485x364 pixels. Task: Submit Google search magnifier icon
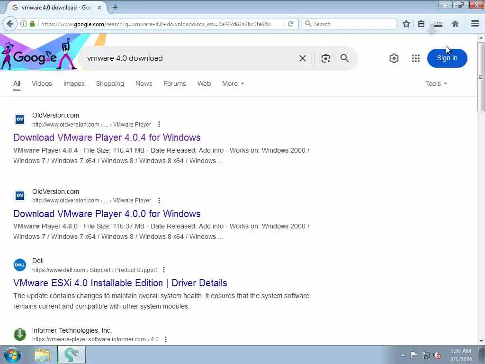point(345,58)
